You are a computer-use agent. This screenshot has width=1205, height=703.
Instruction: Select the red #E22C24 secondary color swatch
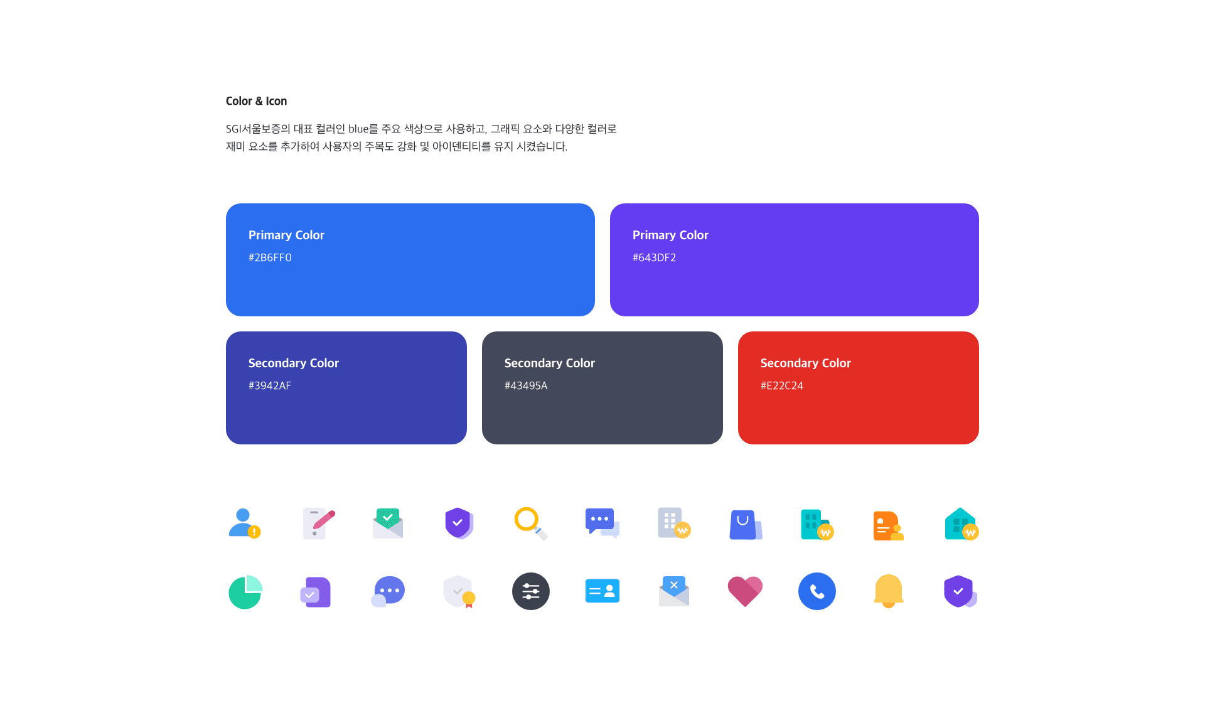point(858,388)
